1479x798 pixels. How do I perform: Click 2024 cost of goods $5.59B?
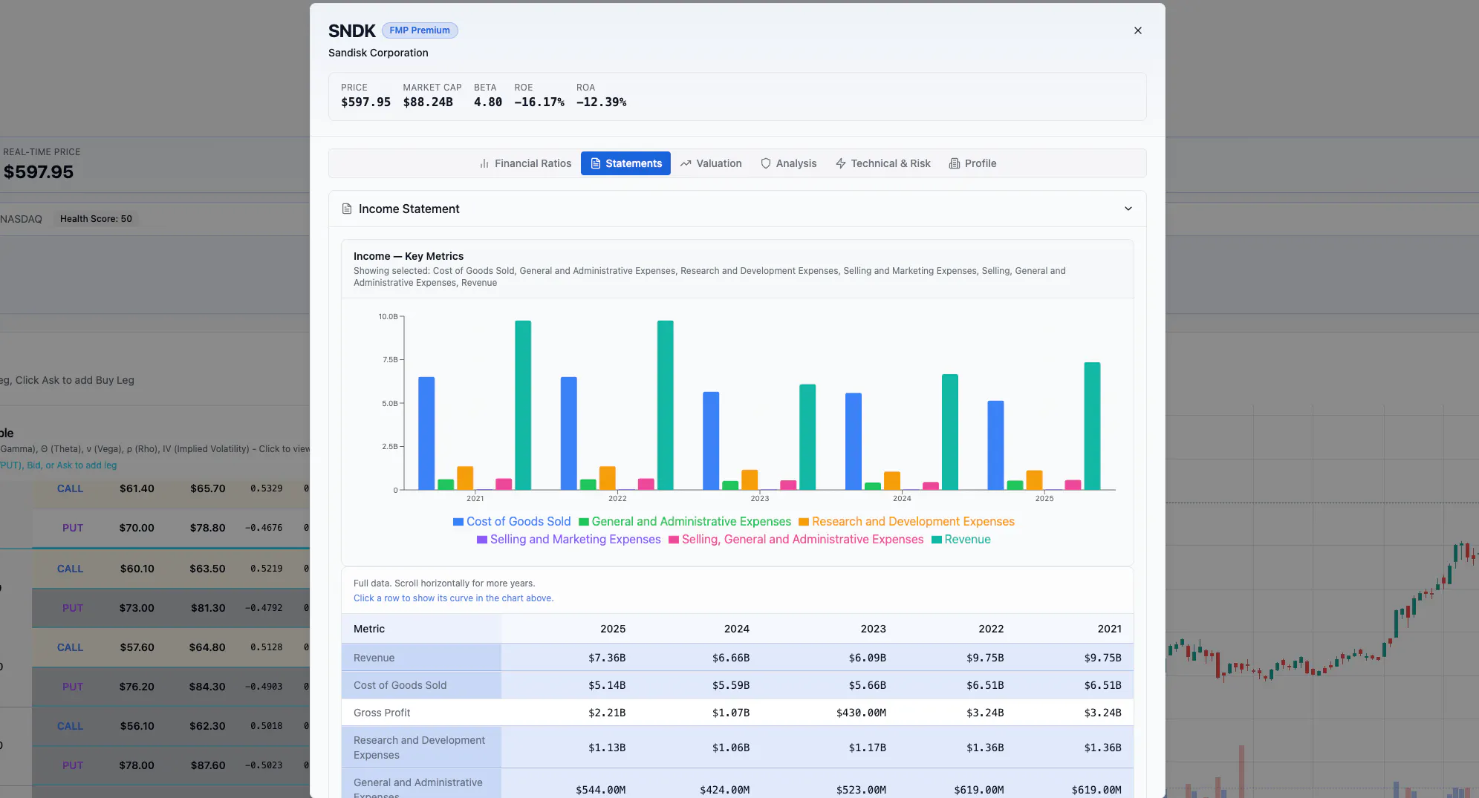tap(731, 685)
